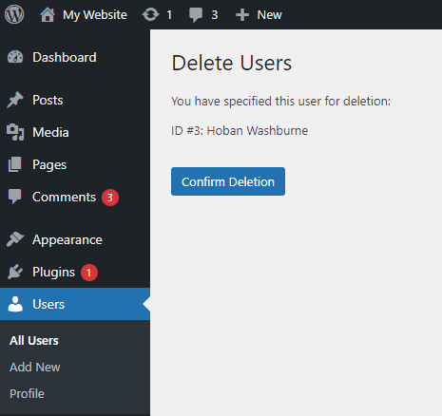
Task: Open the updates circular arrows icon
Action: click(x=150, y=14)
